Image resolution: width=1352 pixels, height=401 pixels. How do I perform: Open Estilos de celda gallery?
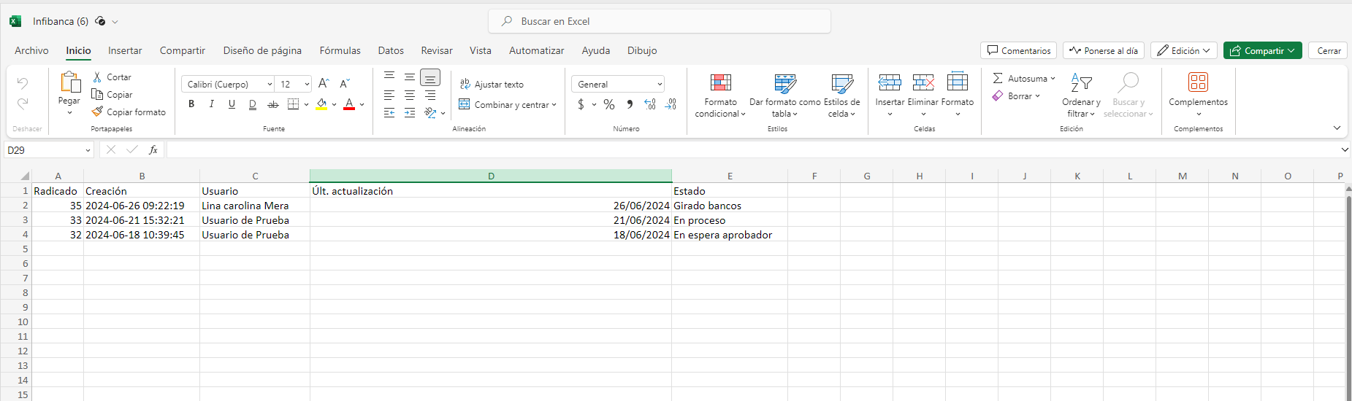[841, 96]
